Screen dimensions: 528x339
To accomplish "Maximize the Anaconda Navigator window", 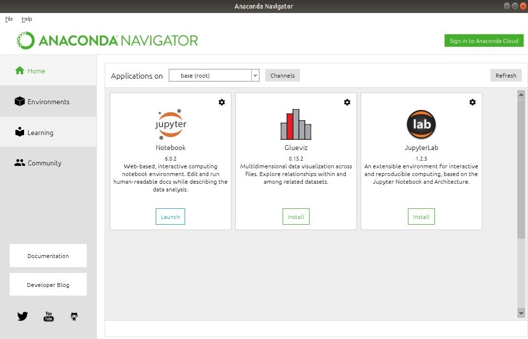I will click(x=515, y=6).
